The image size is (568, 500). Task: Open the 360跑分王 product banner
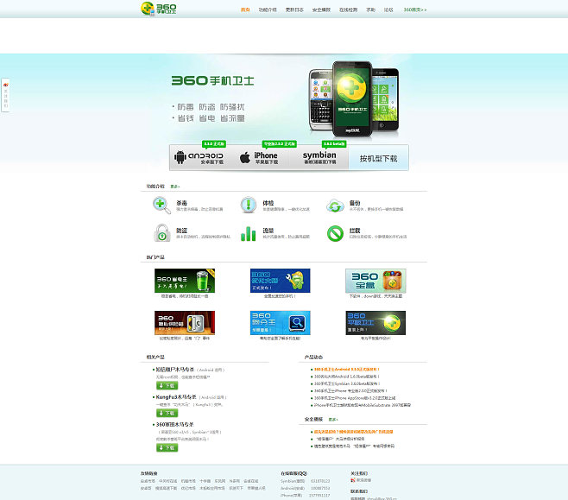(x=280, y=322)
